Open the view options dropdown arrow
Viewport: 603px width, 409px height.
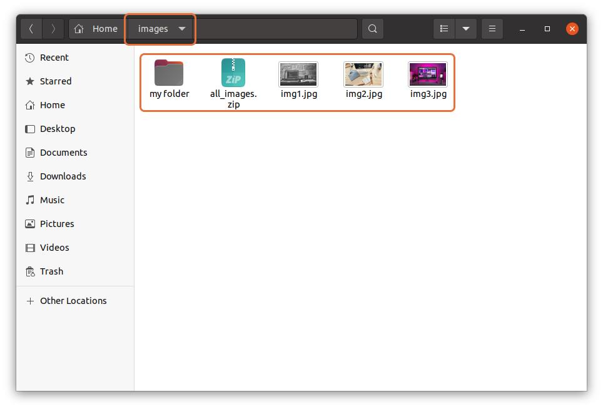pos(466,29)
